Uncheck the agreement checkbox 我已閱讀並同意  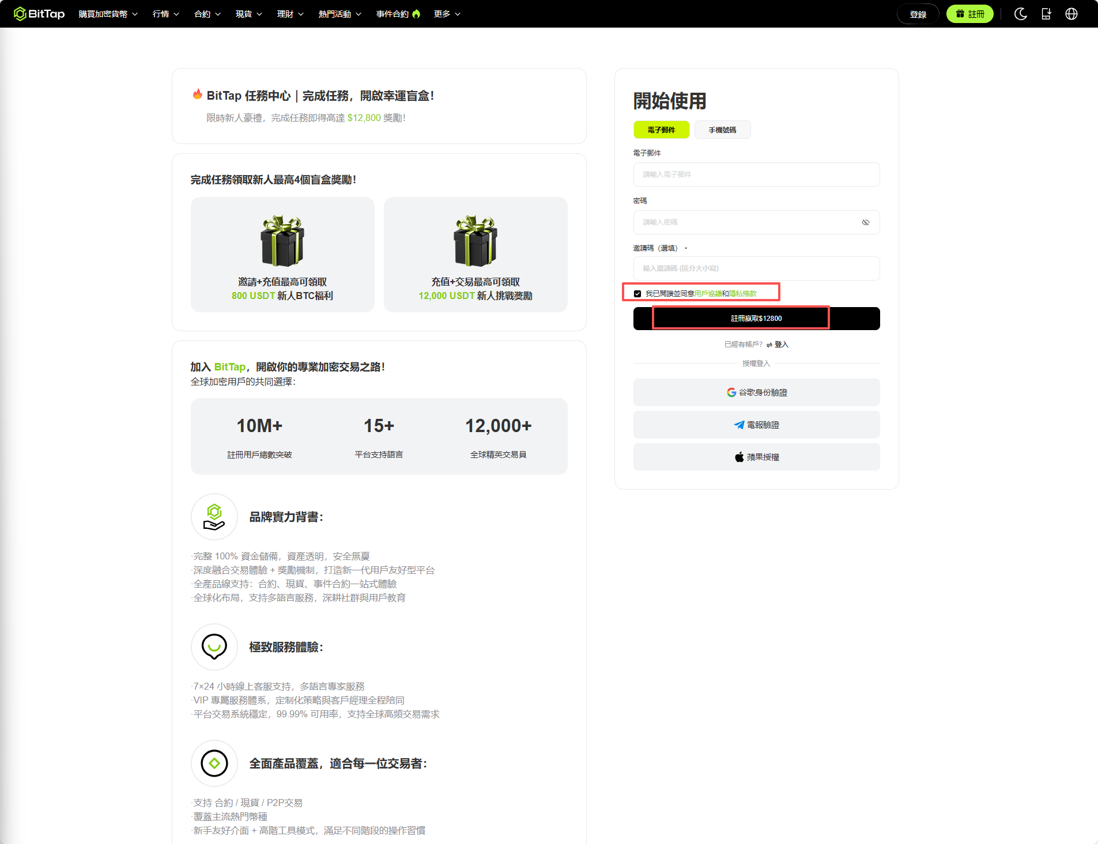[x=637, y=294]
